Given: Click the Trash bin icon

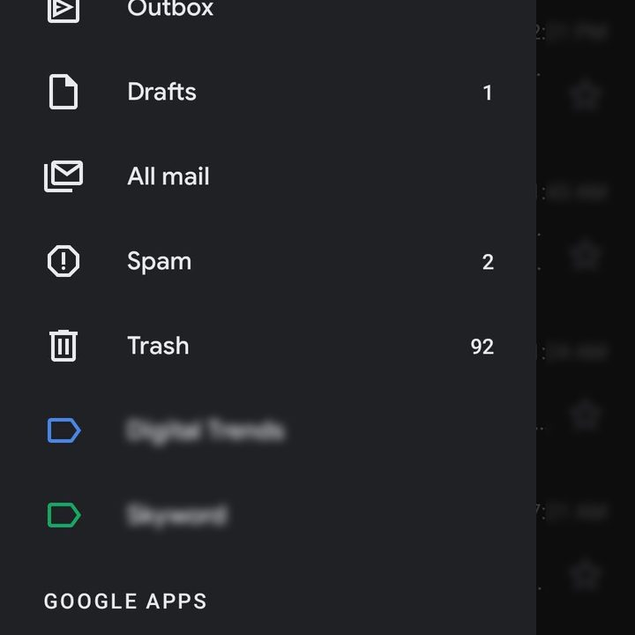Looking at the screenshot, I should pos(63,346).
